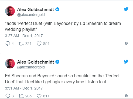Open Alex Goldschmidt's avatar in second tweet
The width and height of the screenshot is (133, 99).
[10, 64]
